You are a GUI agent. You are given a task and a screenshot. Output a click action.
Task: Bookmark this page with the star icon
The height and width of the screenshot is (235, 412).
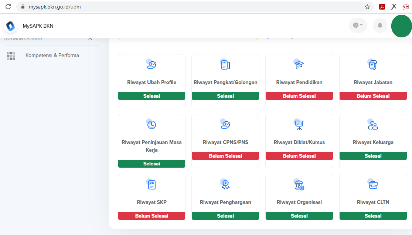point(367,7)
